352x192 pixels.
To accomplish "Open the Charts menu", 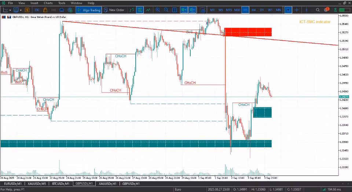I will [x=48, y=3].
